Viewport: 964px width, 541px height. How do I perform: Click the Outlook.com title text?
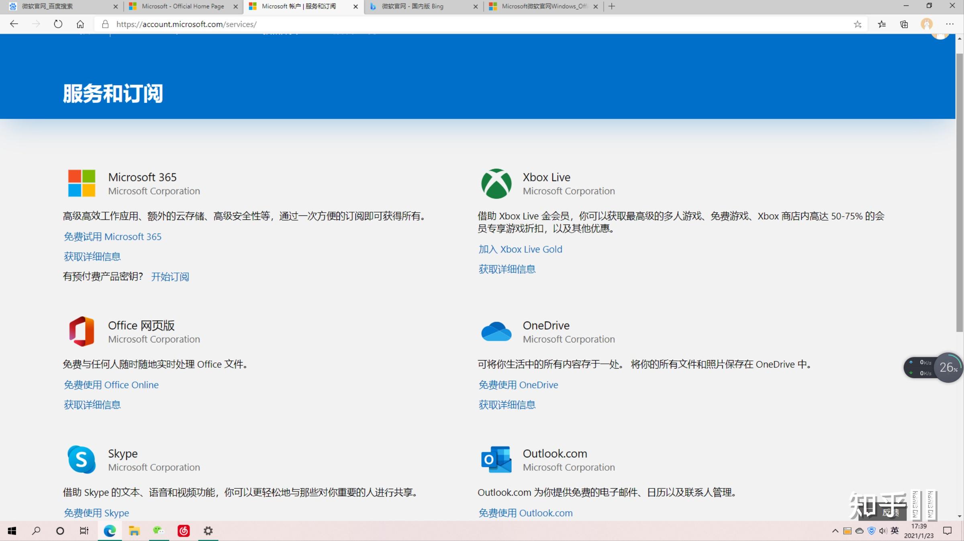(555, 453)
